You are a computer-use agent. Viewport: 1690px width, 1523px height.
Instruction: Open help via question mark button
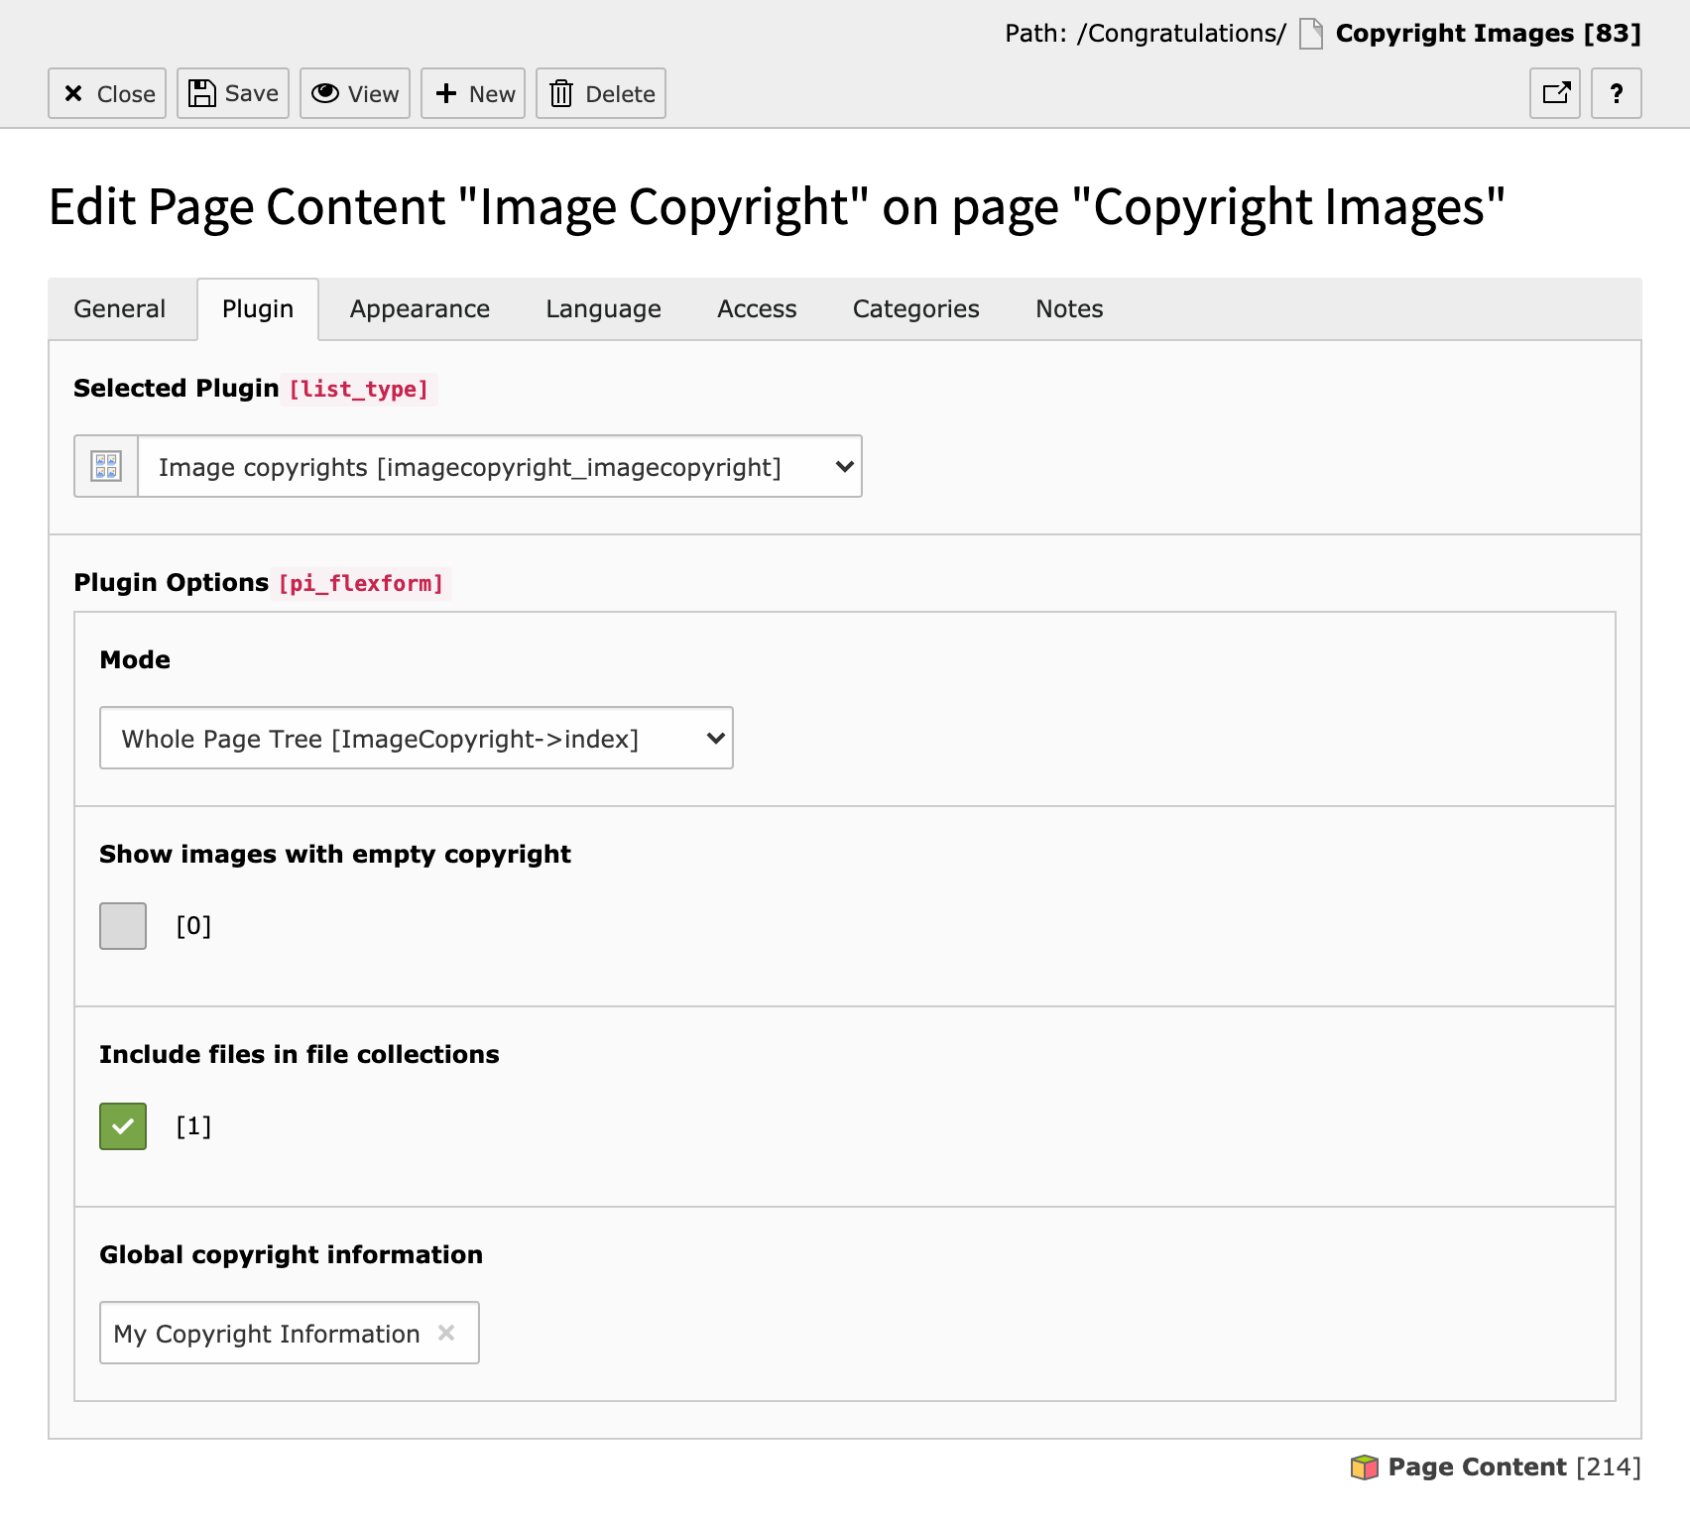1617,93
